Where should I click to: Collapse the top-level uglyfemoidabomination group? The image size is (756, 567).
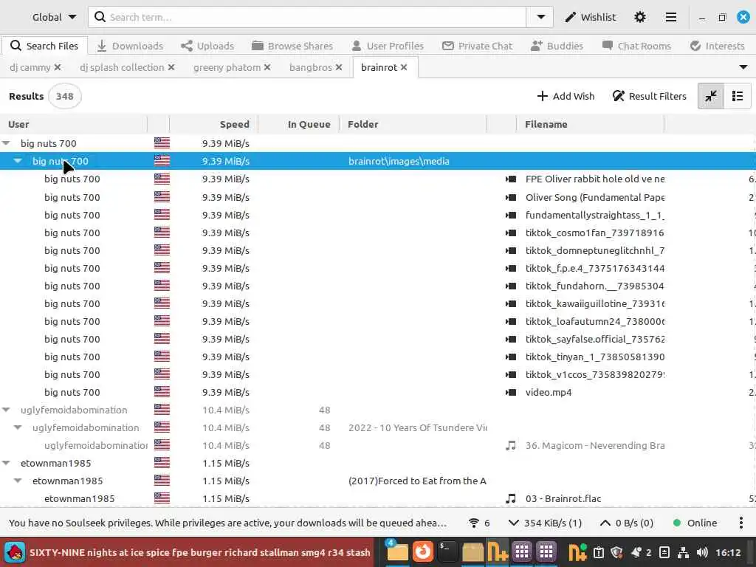click(6, 410)
